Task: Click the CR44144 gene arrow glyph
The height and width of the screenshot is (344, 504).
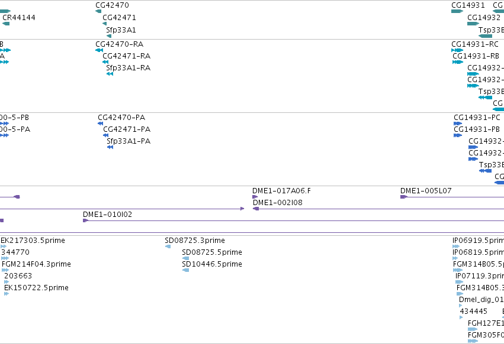Action: 6,24
